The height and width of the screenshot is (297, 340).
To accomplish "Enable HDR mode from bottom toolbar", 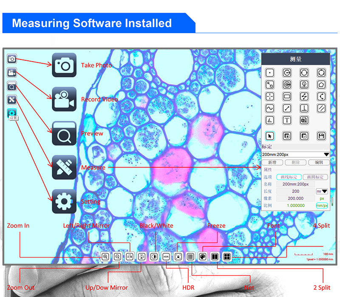I will coord(166,257).
